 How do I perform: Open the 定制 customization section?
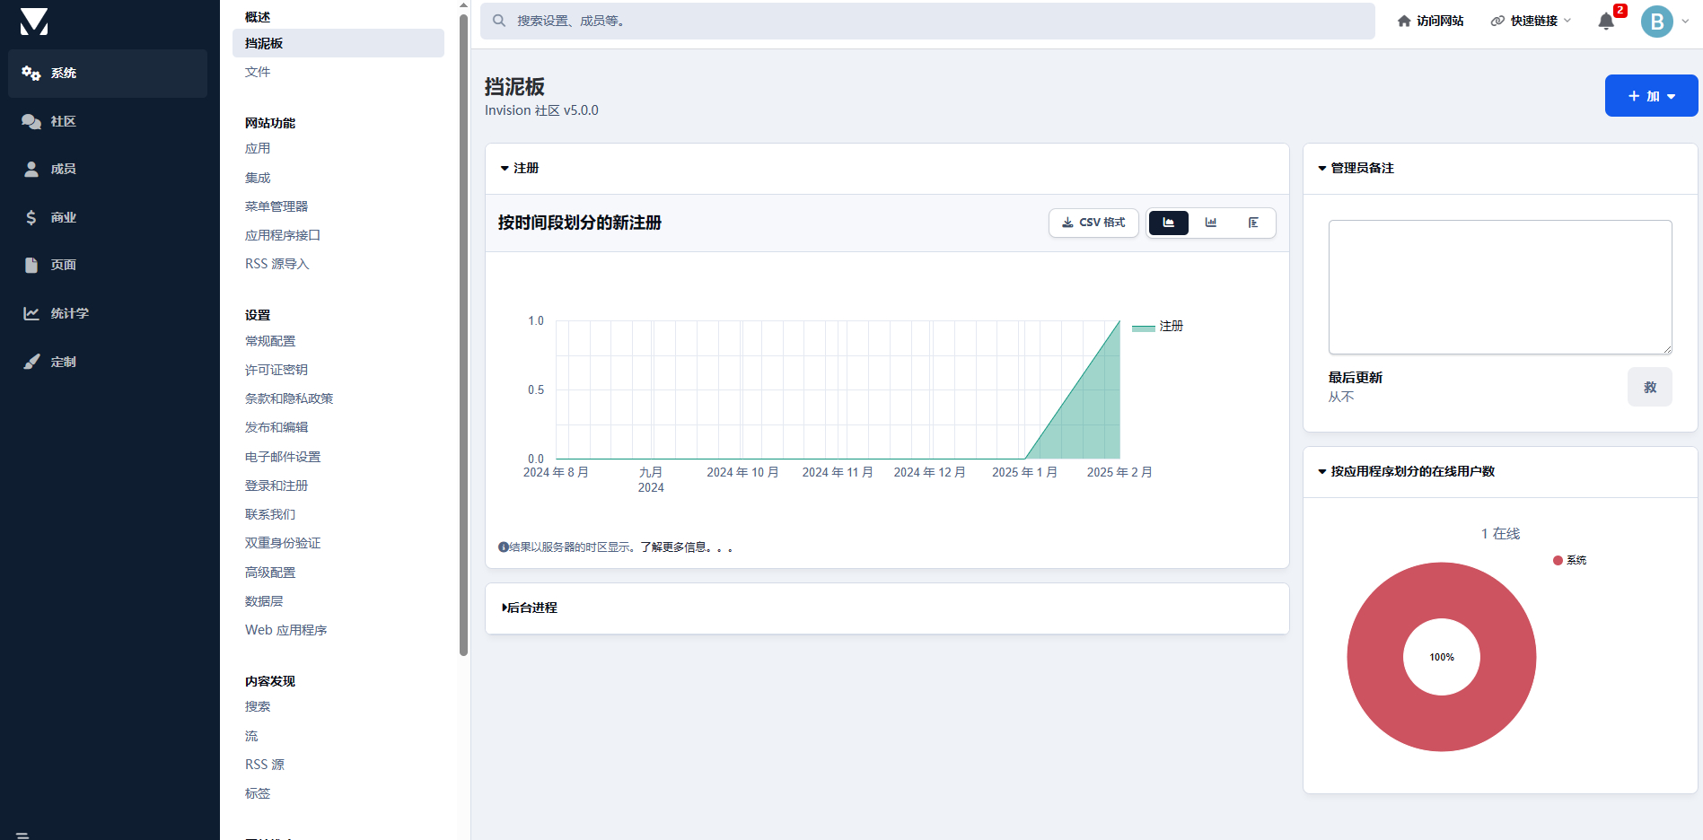tap(64, 362)
